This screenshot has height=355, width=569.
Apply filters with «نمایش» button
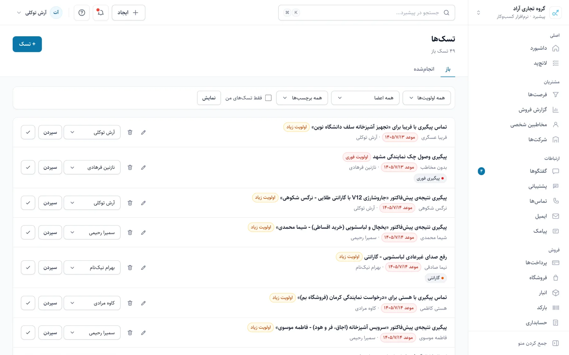(x=209, y=98)
